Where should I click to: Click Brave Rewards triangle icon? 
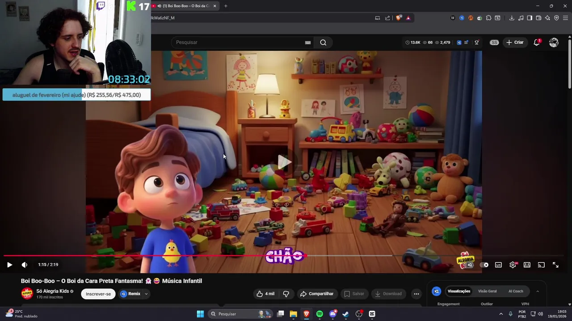coord(408,18)
